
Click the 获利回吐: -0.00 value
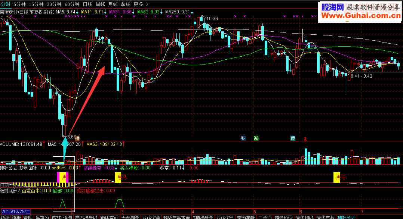(x=35, y=168)
